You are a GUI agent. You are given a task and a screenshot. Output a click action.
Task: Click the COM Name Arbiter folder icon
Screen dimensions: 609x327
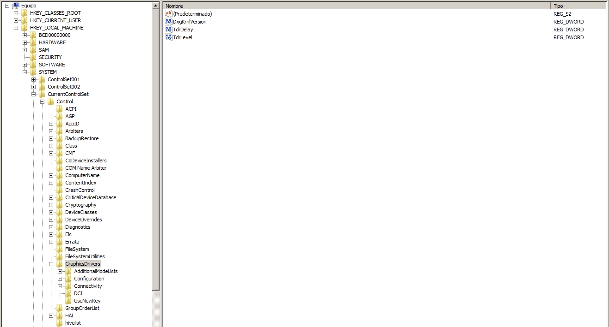pyautogui.click(x=60, y=168)
